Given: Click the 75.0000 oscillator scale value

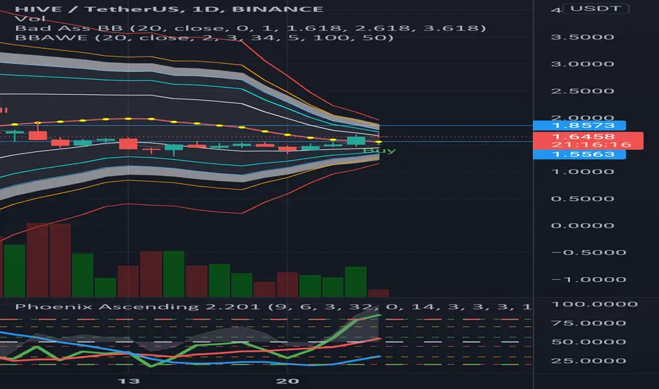Looking at the screenshot, I should (x=588, y=323).
